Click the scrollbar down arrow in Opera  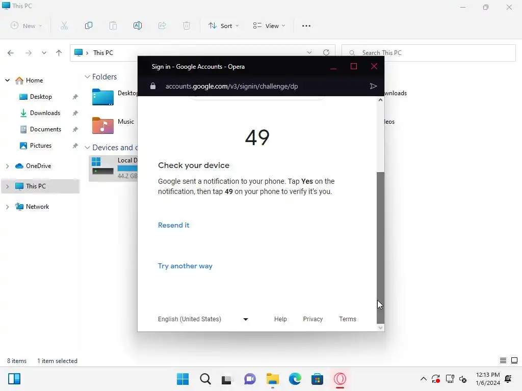pos(380,327)
